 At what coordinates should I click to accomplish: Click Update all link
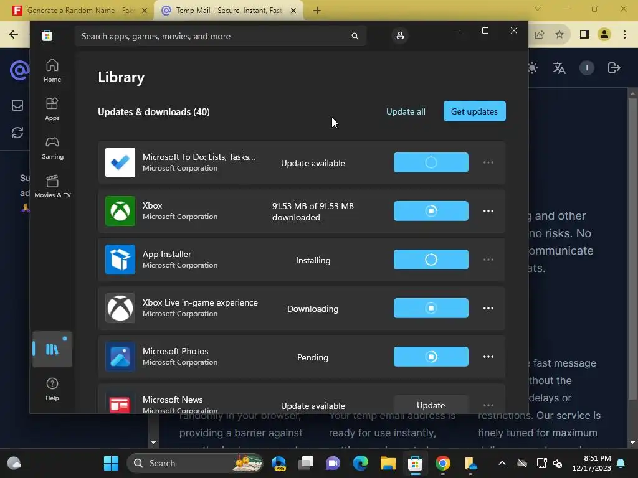point(406,111)
